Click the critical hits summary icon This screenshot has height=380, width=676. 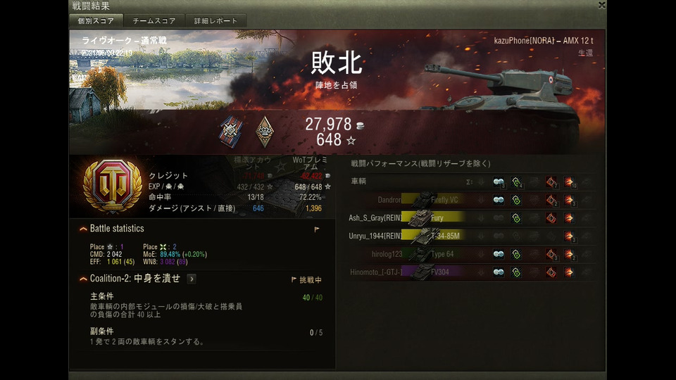(x=551, y=182)
